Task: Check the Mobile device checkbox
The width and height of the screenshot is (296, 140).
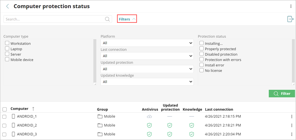Action: coord(7,60)
